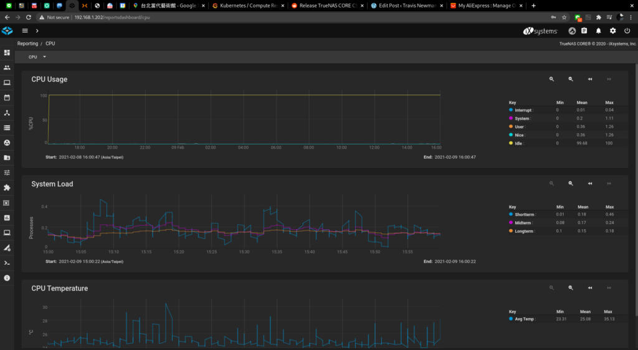The image size is (638, 350).
Task: Step forward on CPU Usage graph
Action: pos(609,79)
